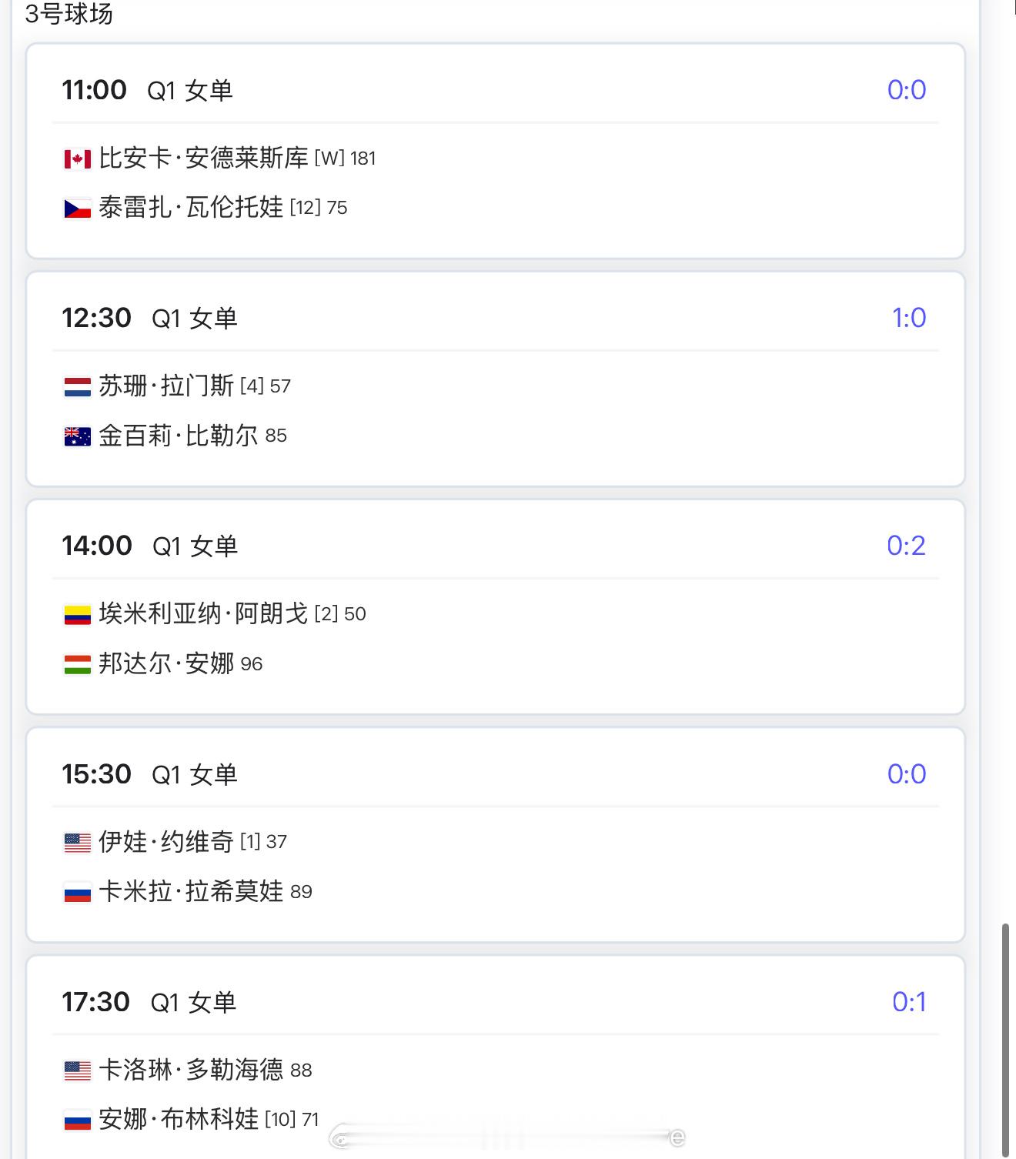The height and width of the screenshot is (1159, 1016).
Task: Click the Hungary flag icon
Action: click(x=77, y=665)
